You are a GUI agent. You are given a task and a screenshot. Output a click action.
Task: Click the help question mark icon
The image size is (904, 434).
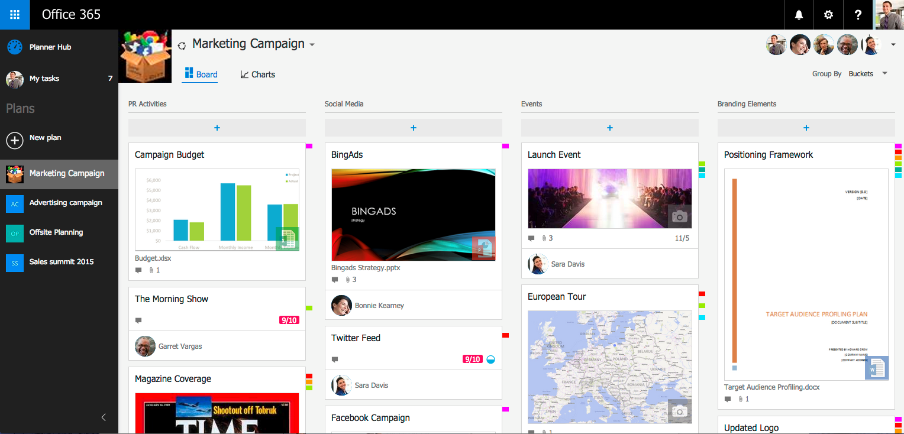[x=858, y=15]
